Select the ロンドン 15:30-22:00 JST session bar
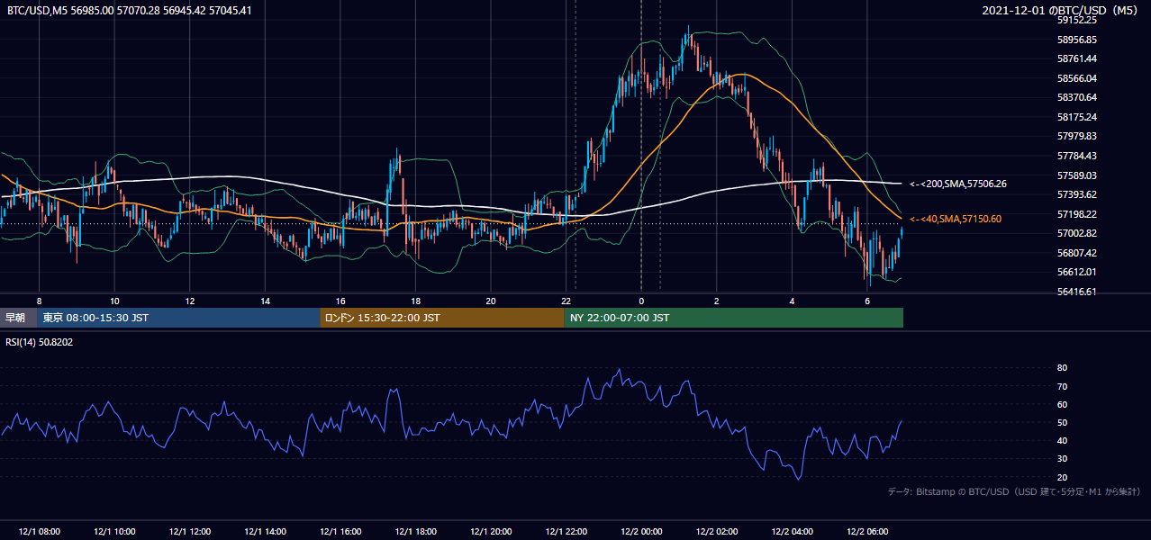1151x540 pixels. click(x=442, y=318)
